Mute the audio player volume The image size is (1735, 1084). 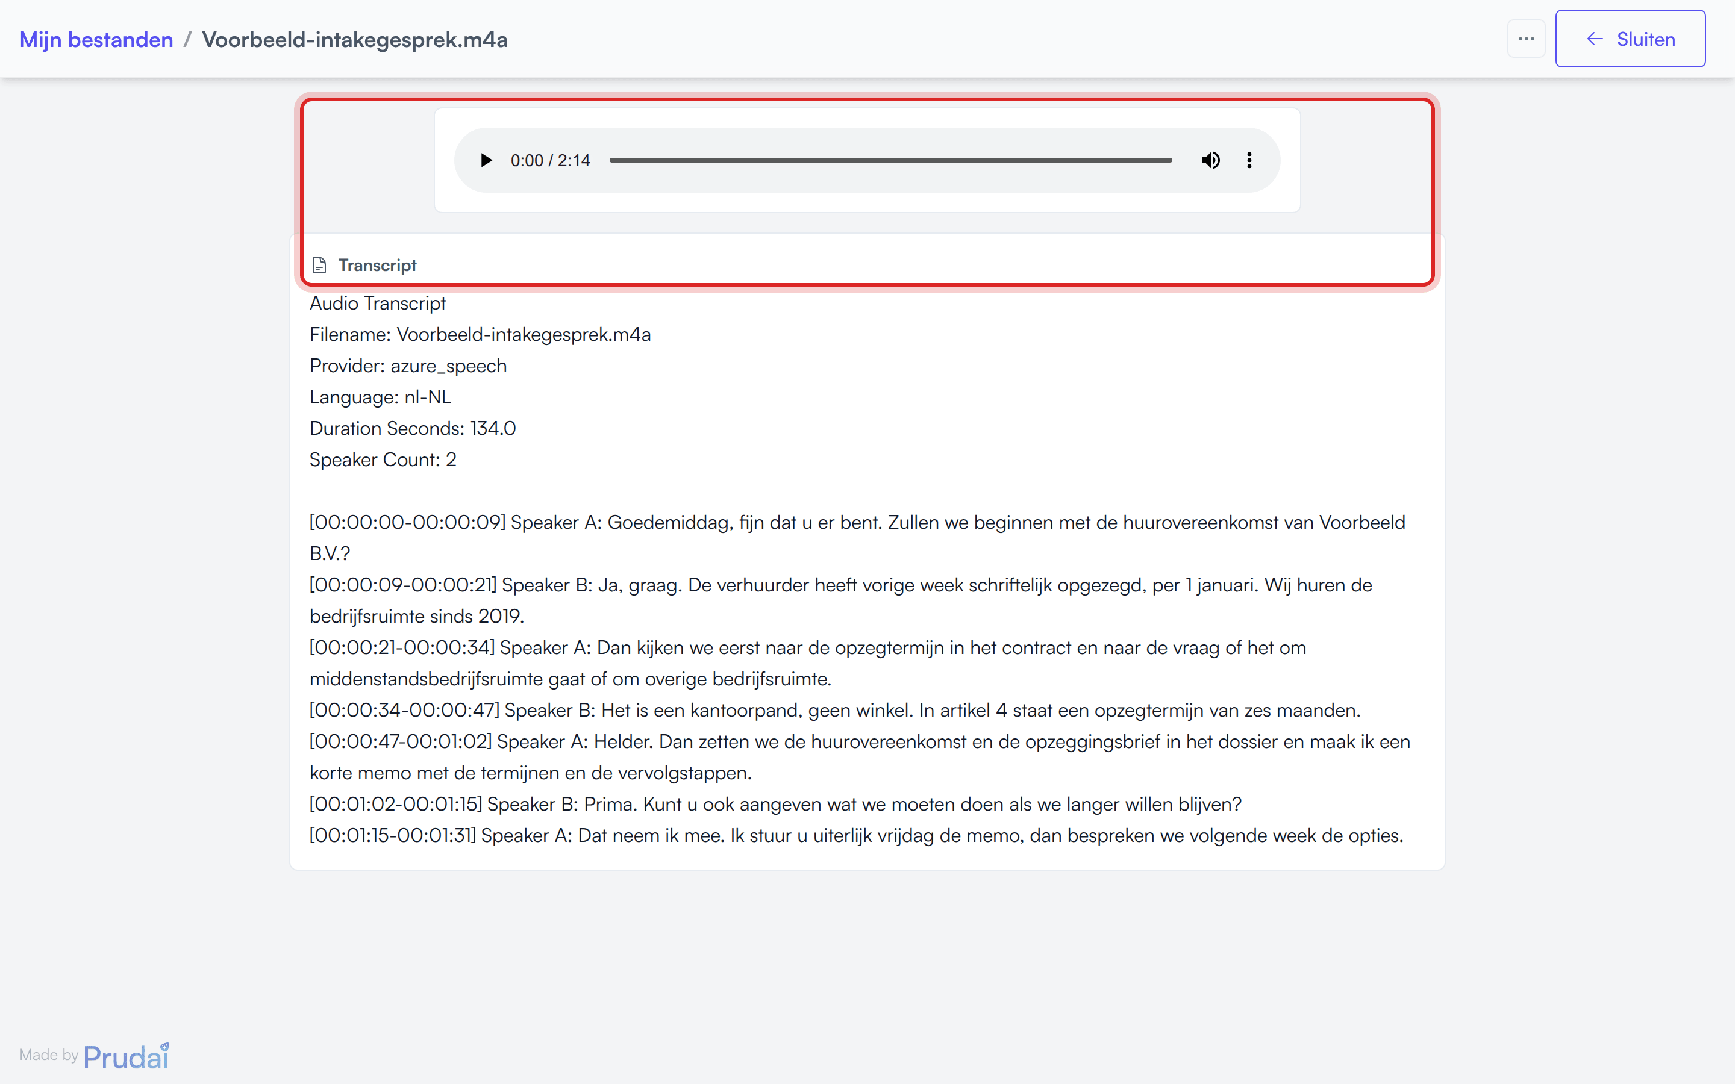click(x=1210, y=160)
